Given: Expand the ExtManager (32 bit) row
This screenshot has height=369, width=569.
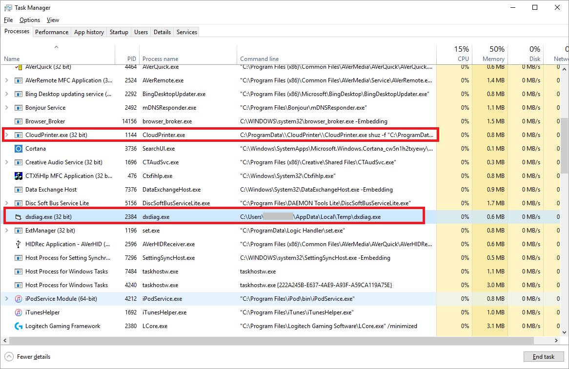Looking at the screenshot, I should point(6,231).
